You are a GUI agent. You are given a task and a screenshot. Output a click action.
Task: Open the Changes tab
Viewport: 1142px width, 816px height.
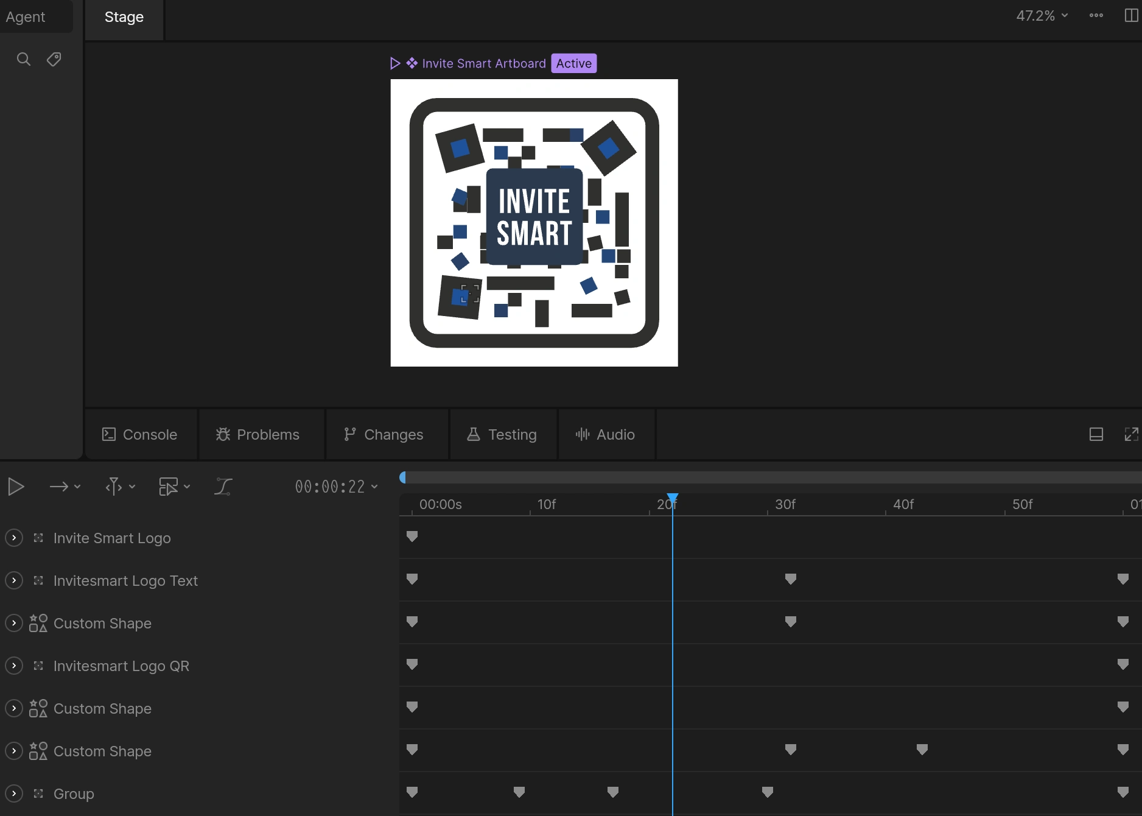[x=384, y=434]
